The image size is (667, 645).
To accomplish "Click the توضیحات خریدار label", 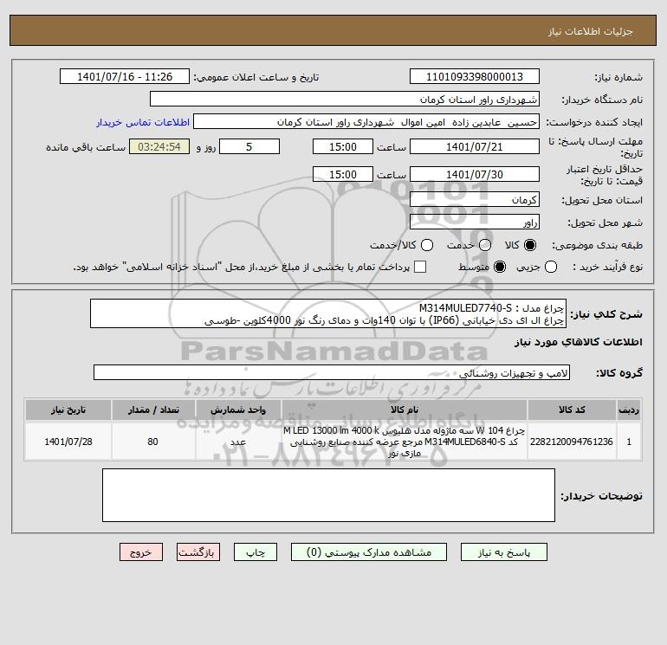I will [601, 496].
